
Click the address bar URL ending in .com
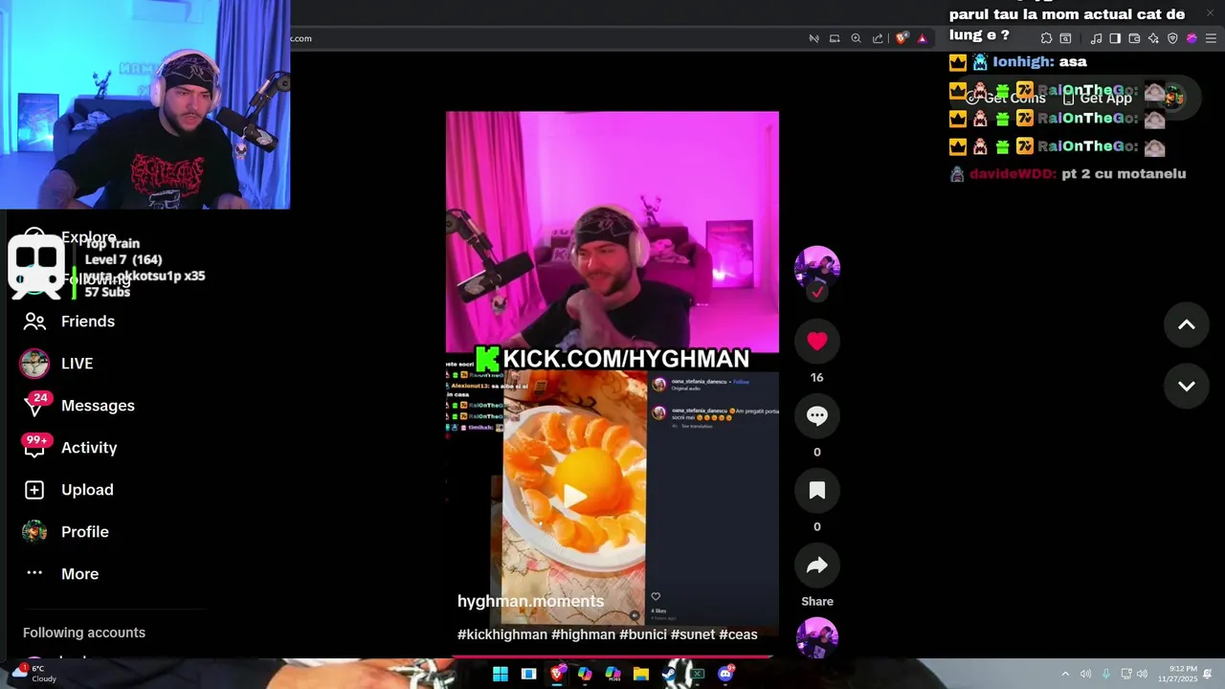click(301, 38)
